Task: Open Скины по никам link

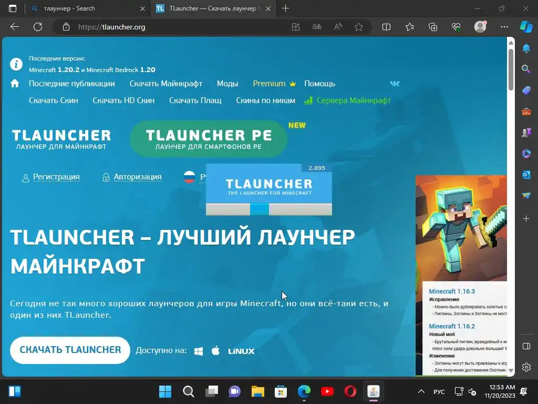Action: 265,100
